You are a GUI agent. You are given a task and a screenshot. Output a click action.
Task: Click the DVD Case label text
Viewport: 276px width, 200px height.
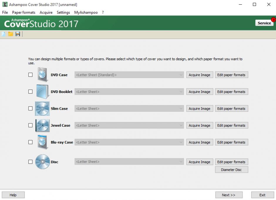point(59,75)
